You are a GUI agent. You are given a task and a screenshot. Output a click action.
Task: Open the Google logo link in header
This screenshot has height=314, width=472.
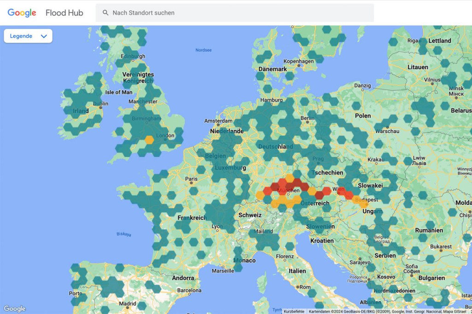(22, 12)
